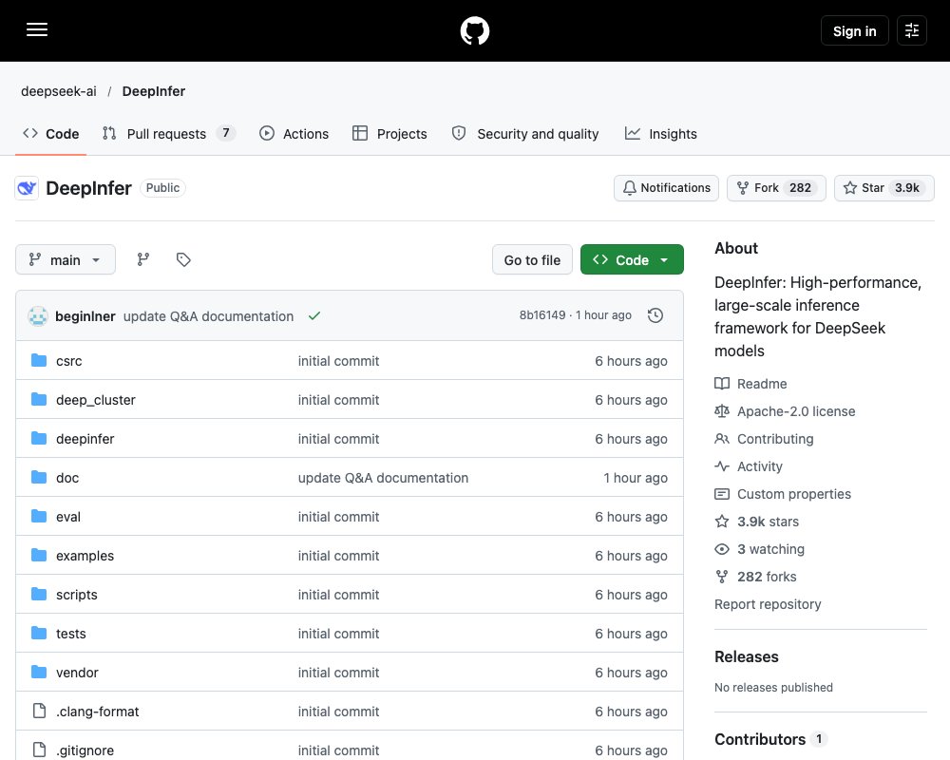Screen dimensions: 950x760
Task: Open appearance settings sliders icon
Action: pyautogui.click(x=912, y=30)
